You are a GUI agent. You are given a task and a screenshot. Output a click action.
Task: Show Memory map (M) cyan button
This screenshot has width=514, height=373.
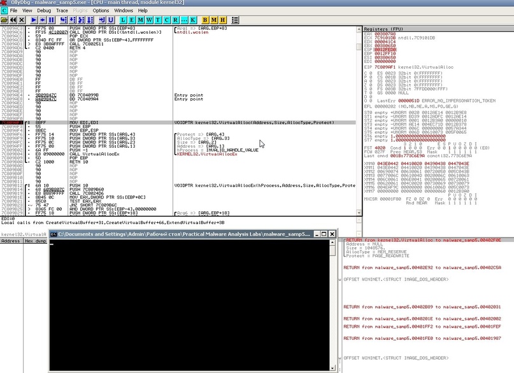pos(141,20)
